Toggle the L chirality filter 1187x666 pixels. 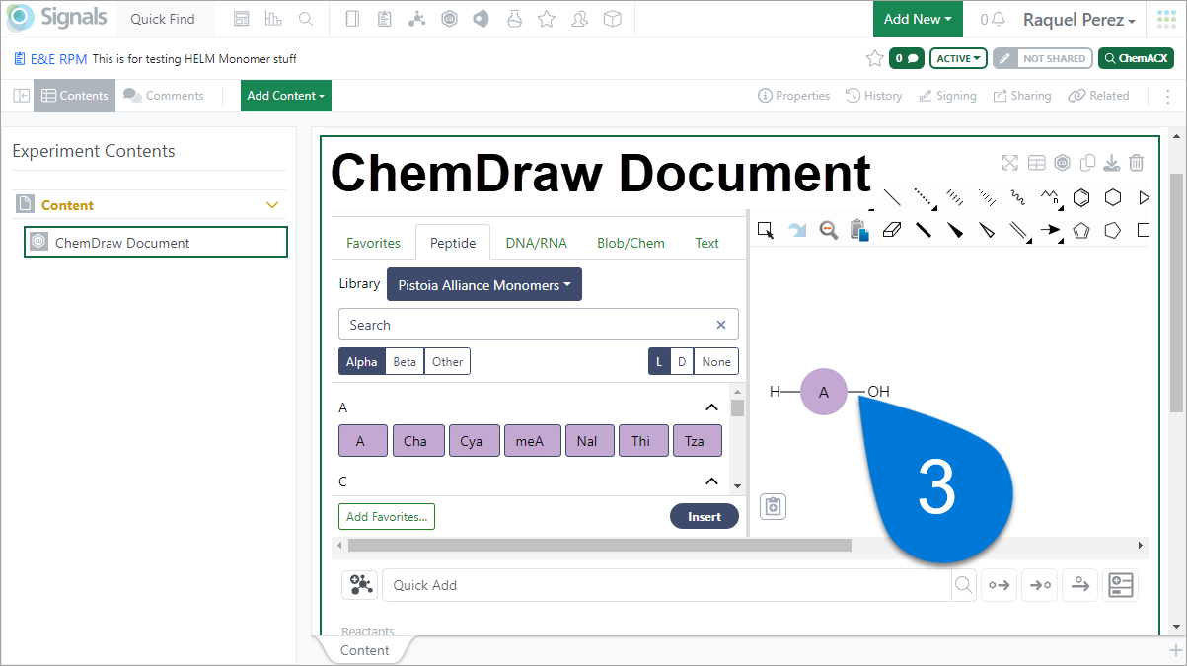click(x=658, y=362)
